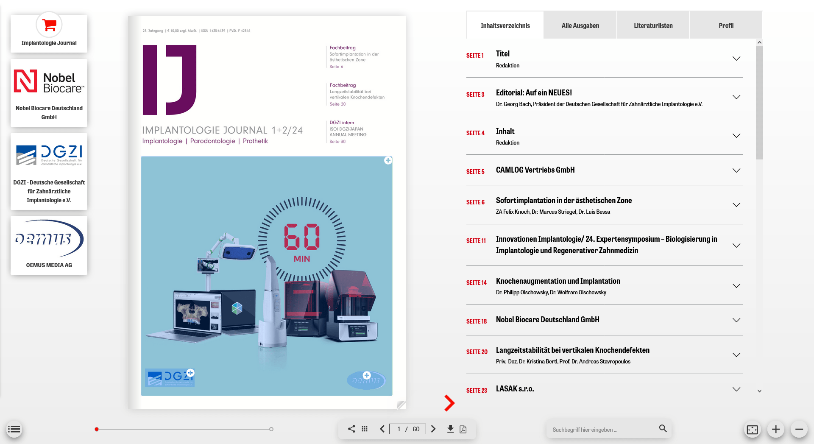The width and height of the screenshot is (814, 444).
Task: Switch to the Inhaltsverzeichnis tab
Action: click(x=505, y=25)
